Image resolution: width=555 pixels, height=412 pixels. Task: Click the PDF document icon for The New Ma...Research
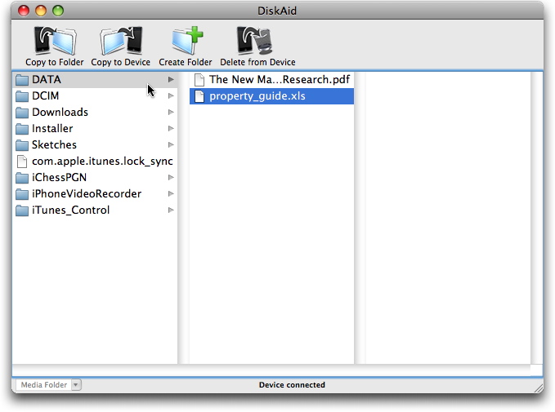(199, 80)
